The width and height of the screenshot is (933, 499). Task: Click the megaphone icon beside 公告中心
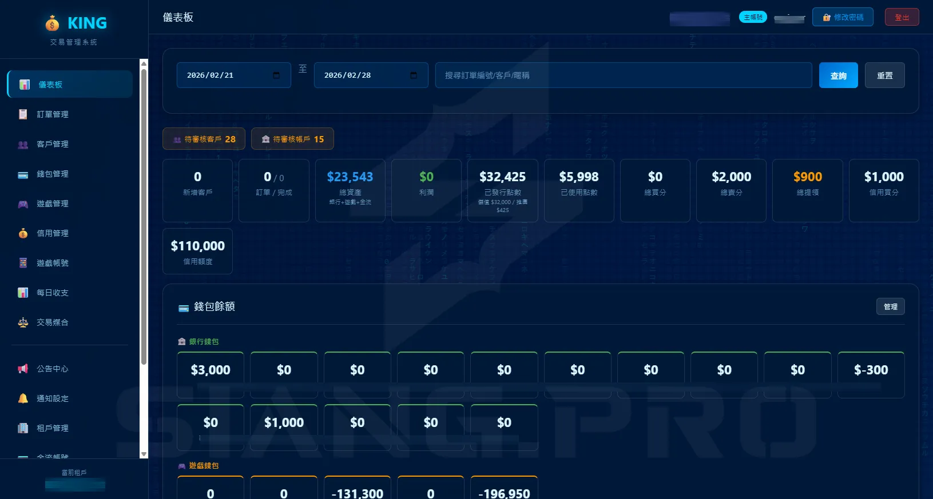[x=23, y=369]
